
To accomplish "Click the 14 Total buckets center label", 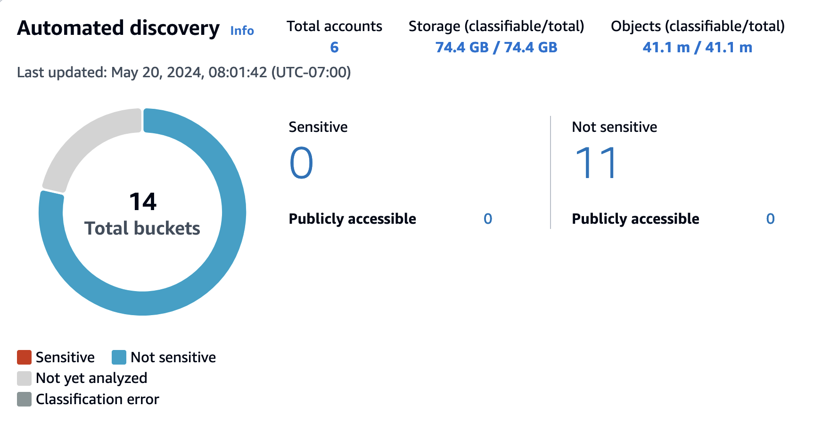I will point(142,214).
